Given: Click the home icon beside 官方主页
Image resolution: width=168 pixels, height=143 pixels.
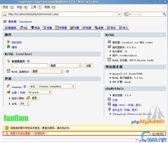Looking at the screenshot, I should 109,109.
